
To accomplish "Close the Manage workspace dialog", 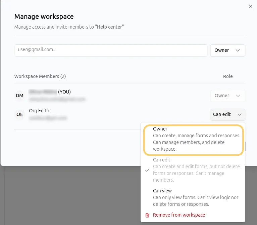I will (x=251, y=6).
